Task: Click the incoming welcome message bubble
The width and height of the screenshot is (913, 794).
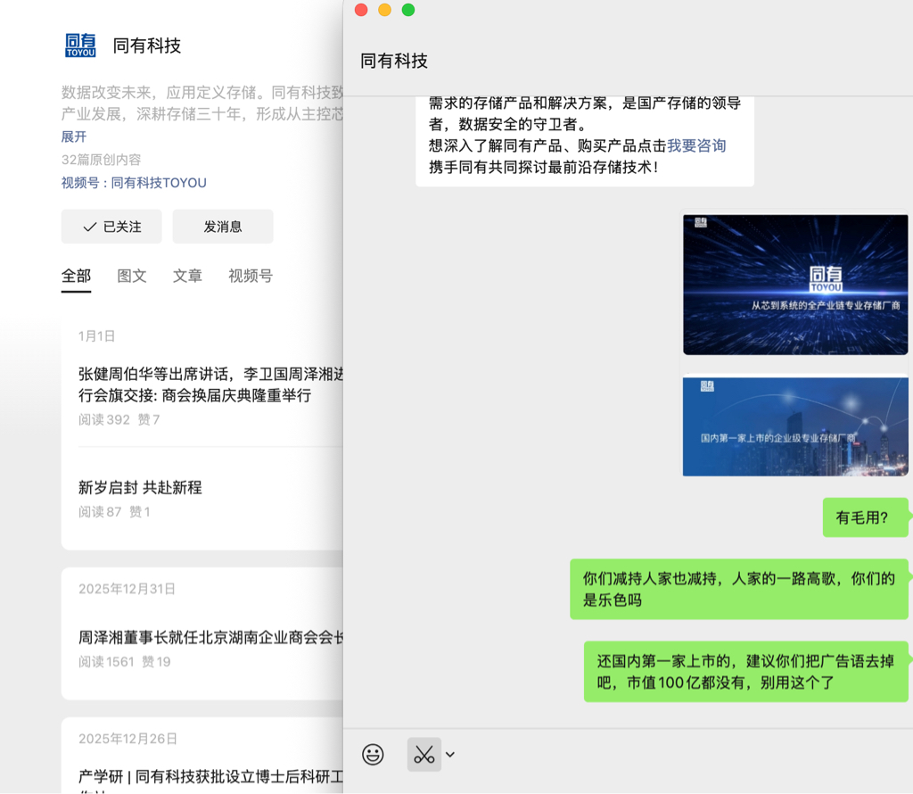Action: tap(585, 141)
